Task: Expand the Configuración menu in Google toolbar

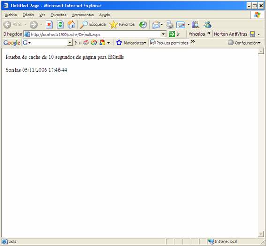Action: point(244,43)
